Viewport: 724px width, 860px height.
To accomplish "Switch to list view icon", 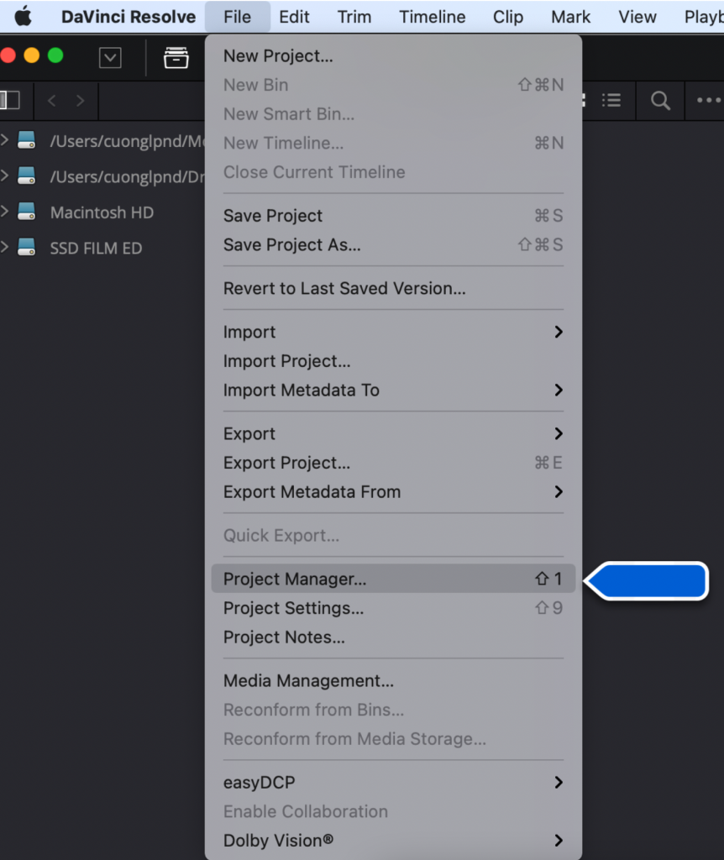I will point(611,101).
